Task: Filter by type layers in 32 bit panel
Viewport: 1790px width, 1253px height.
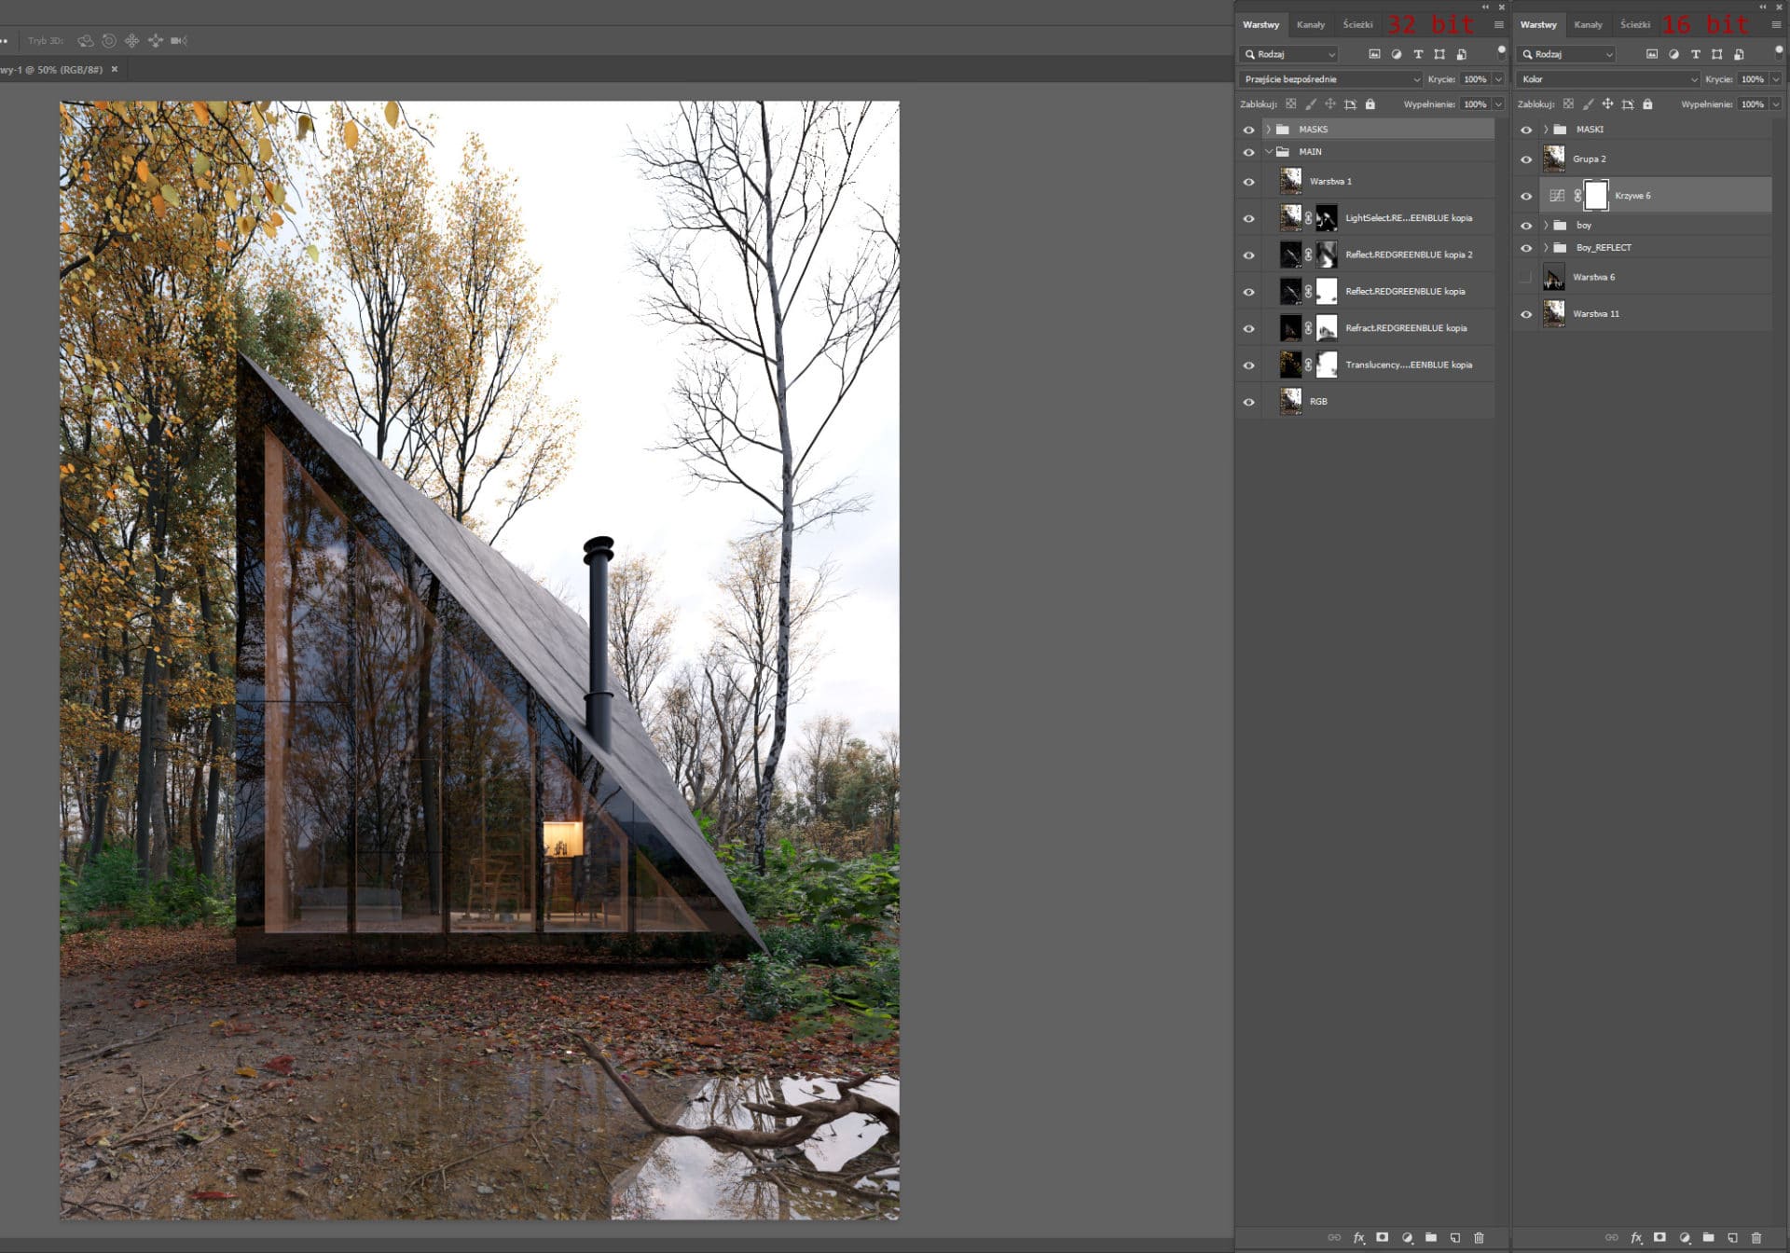Action: [1418, 54]
